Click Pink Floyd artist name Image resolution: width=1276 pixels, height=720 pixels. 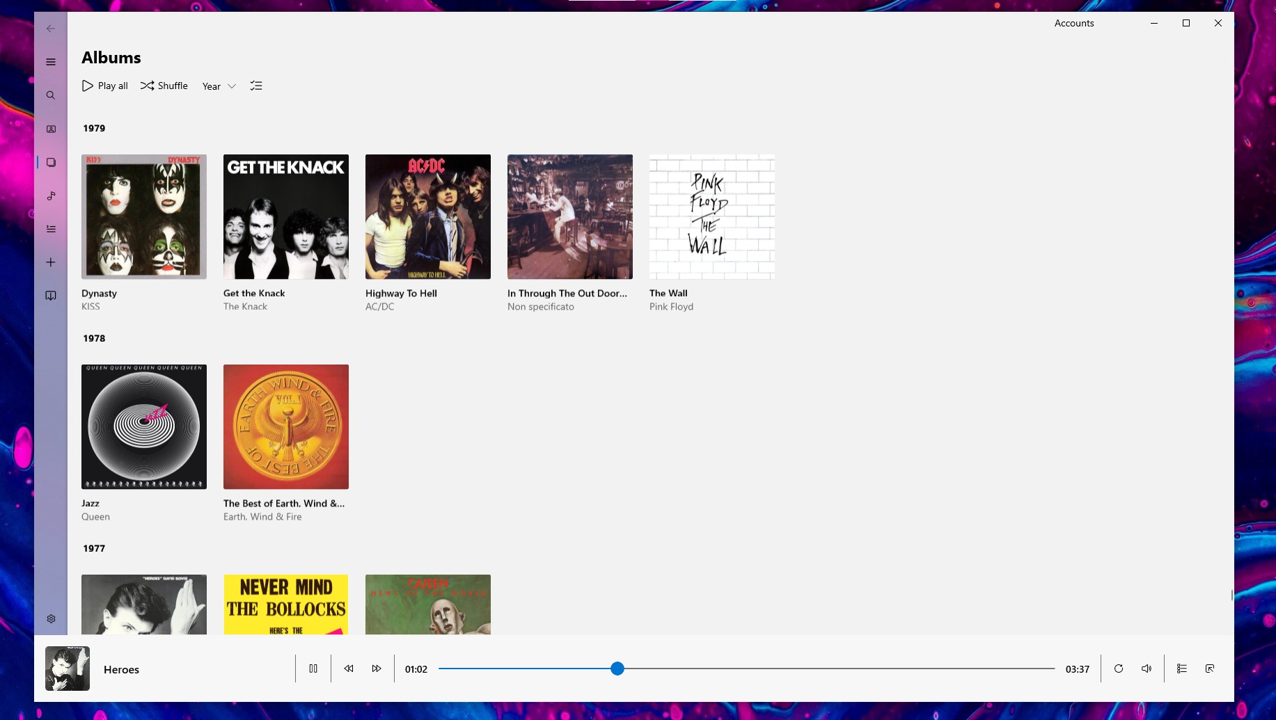tap(671, 307)
